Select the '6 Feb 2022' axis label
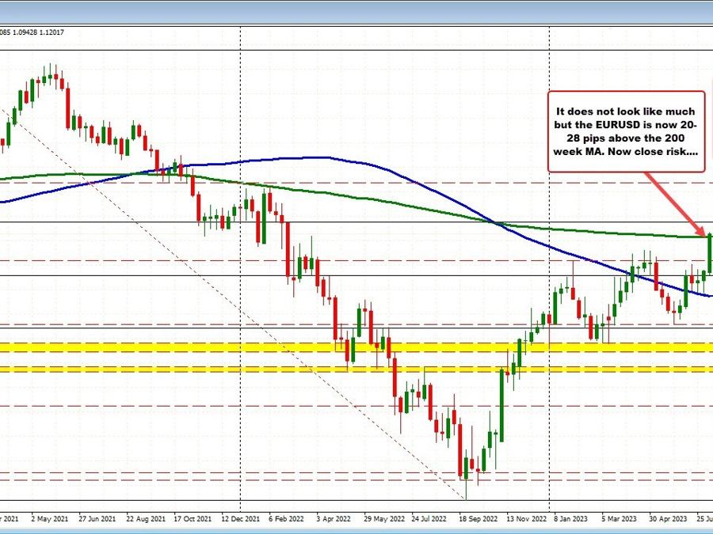713x534 pixels. 286,518
